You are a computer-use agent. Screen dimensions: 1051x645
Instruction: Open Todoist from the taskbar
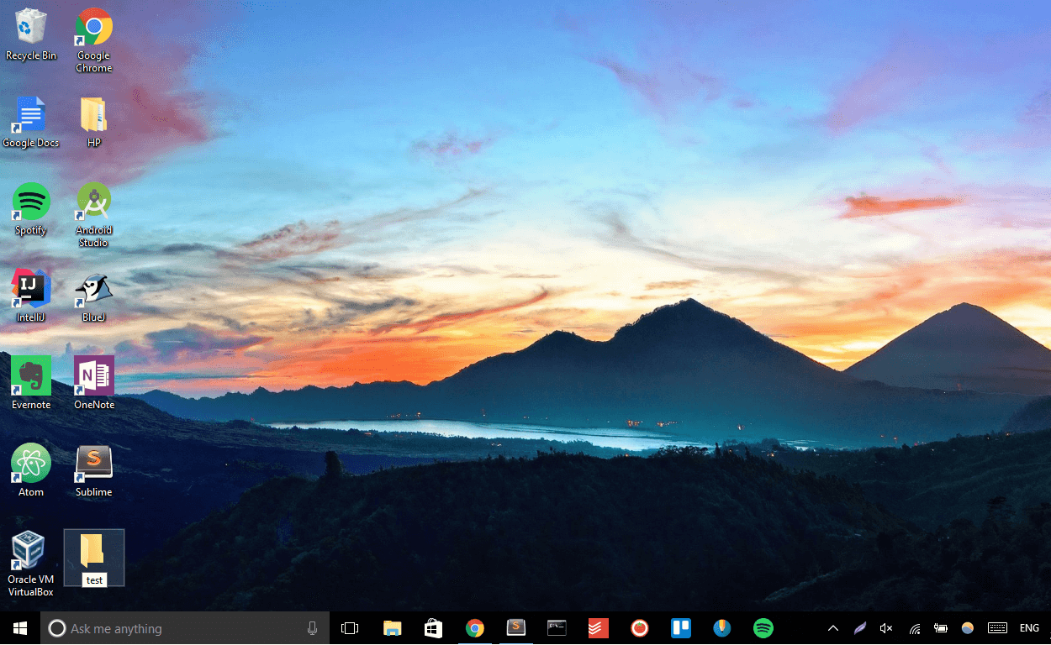(x=598, y=627)
